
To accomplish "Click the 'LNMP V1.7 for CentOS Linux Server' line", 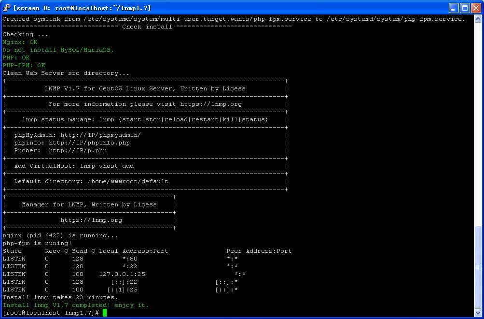I will [145, 88].
